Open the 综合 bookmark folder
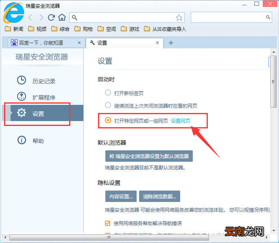 click(x=60, y=29)
